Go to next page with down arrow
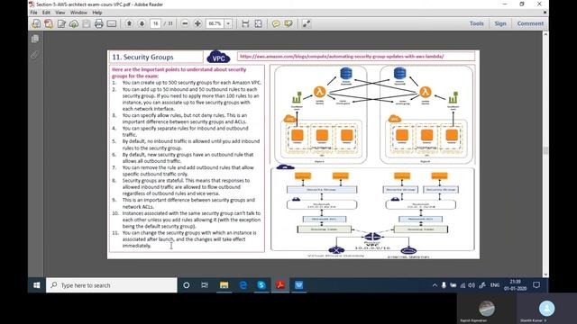This screenshot has width=577, height=324. pos(142,23)
